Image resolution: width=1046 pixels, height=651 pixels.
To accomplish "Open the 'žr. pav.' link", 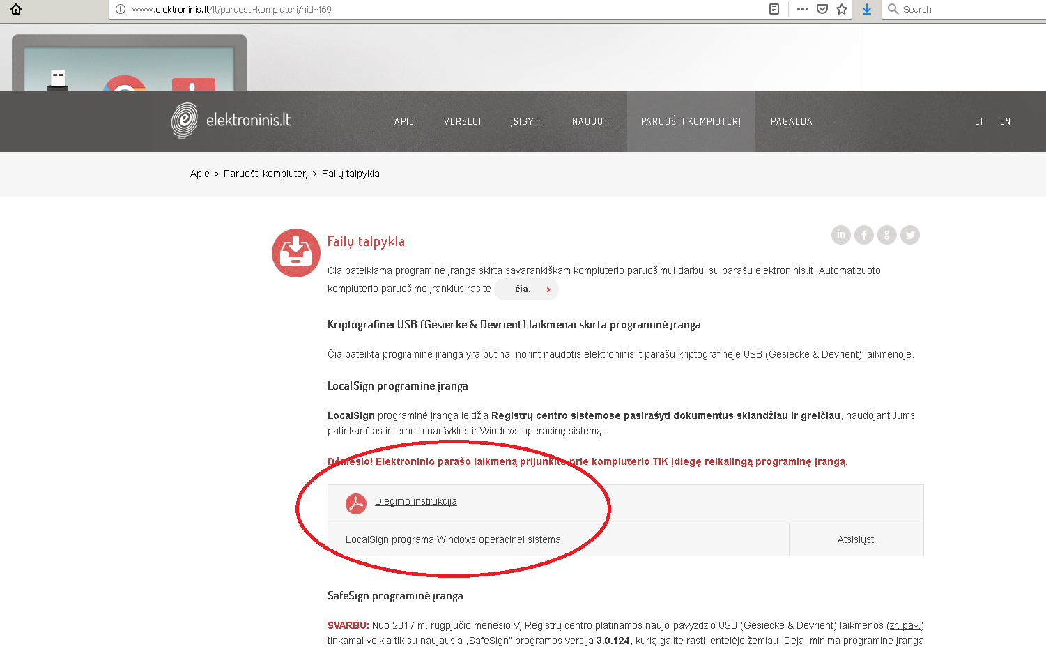I will (905, 625).
